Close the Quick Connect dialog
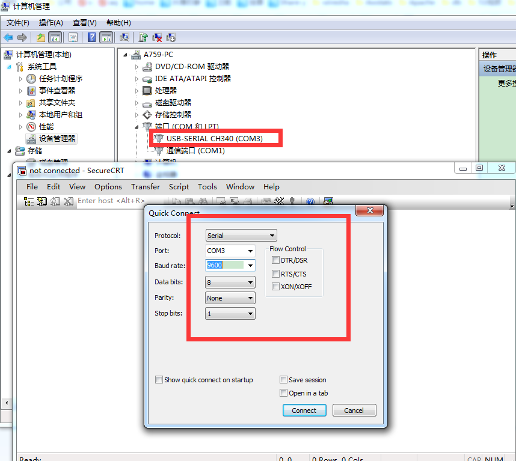 coord(370,210)
